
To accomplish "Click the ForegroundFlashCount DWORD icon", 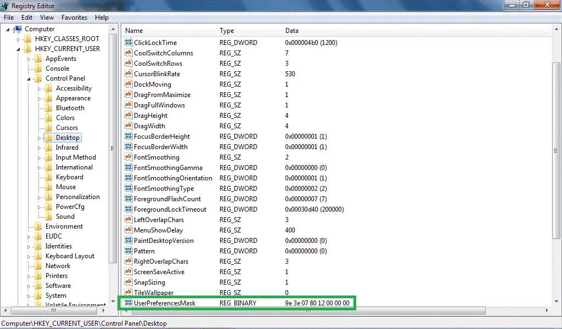I will coord(128,198).
